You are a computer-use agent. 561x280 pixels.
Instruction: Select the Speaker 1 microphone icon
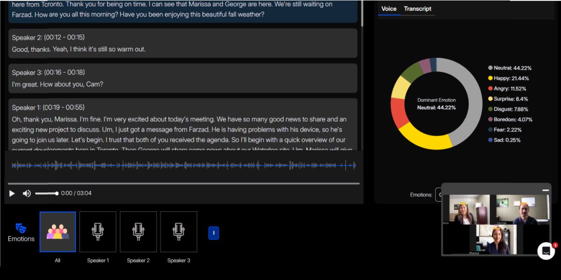coord(98,232)
